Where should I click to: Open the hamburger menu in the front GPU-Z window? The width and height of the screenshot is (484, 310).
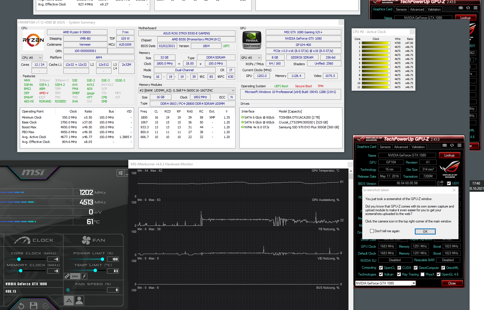click(x=460, y=146)
